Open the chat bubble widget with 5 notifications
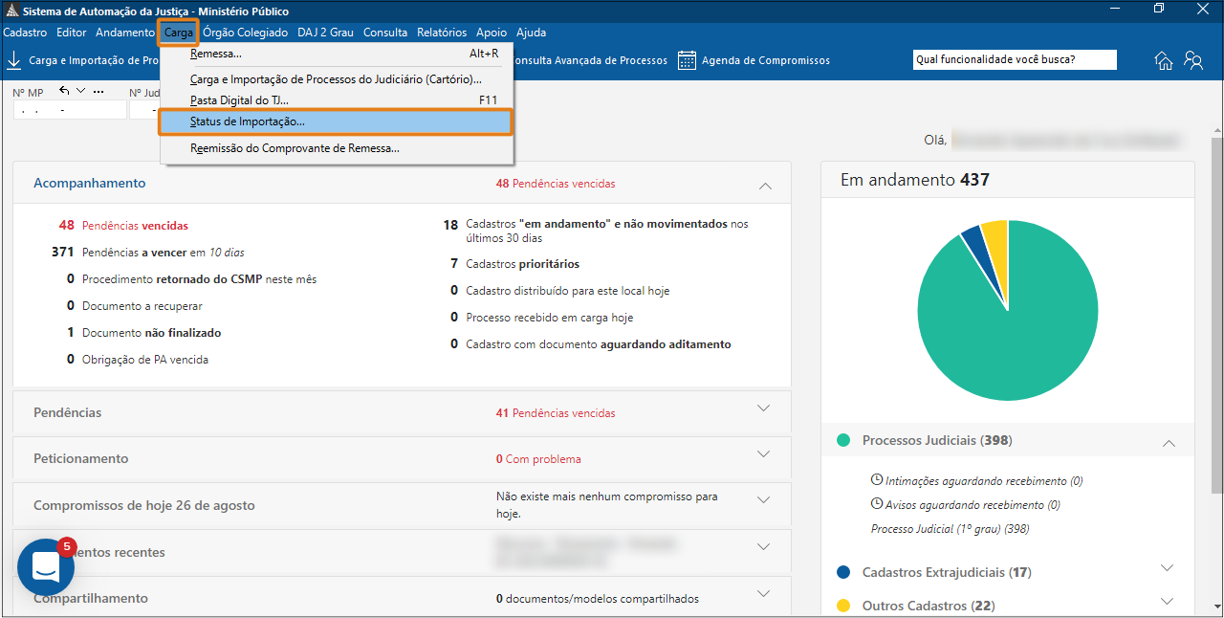The width and height of the screenshot is (1224, 618). pyautogui.click(x=46, y=567)
